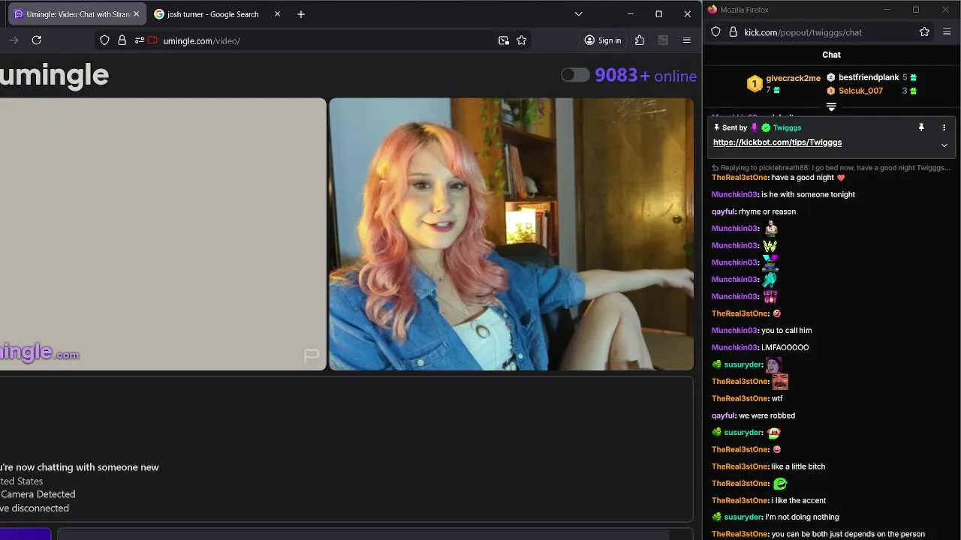Open the menu in the kick.com popout window
The image size is (961, 540).
coord(947,31)
